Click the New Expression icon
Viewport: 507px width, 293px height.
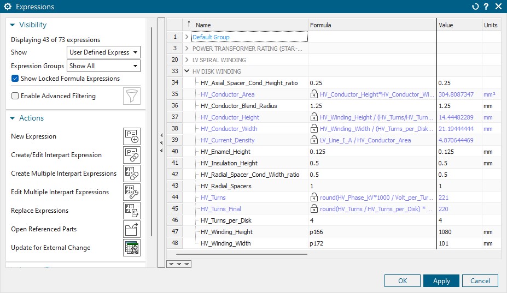pos(131,136)
